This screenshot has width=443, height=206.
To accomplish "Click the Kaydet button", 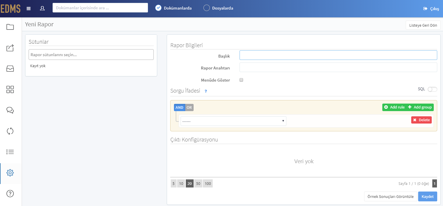I will (428, 196).
